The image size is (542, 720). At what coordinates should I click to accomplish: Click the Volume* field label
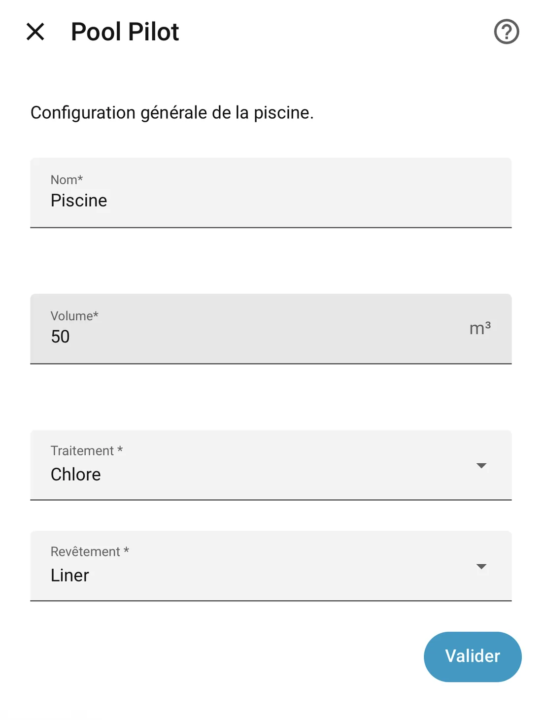click(x=74, y=315)
